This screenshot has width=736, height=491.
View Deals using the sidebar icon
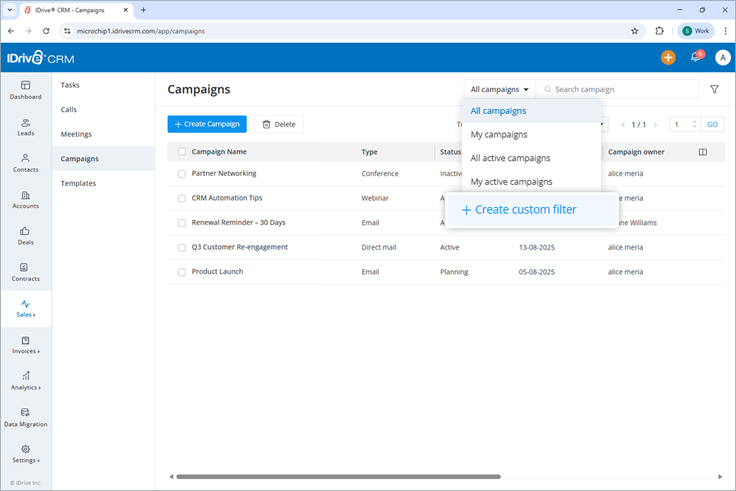pyautogui.click(x=25, y=236)
